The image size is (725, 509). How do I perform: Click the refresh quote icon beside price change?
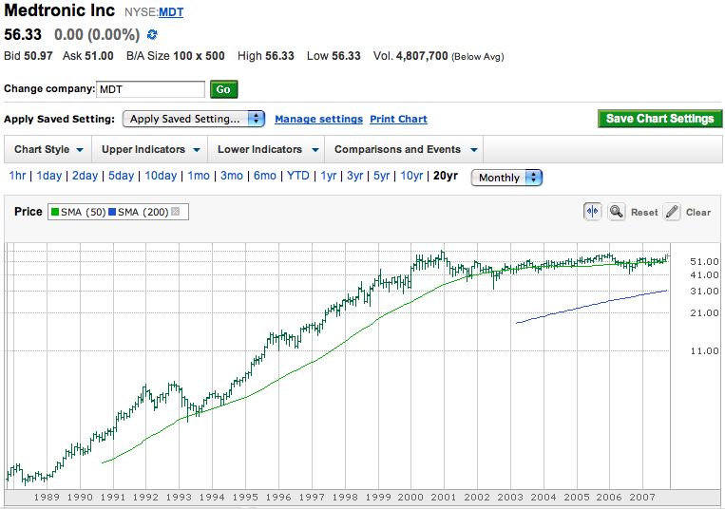(152, 35)
